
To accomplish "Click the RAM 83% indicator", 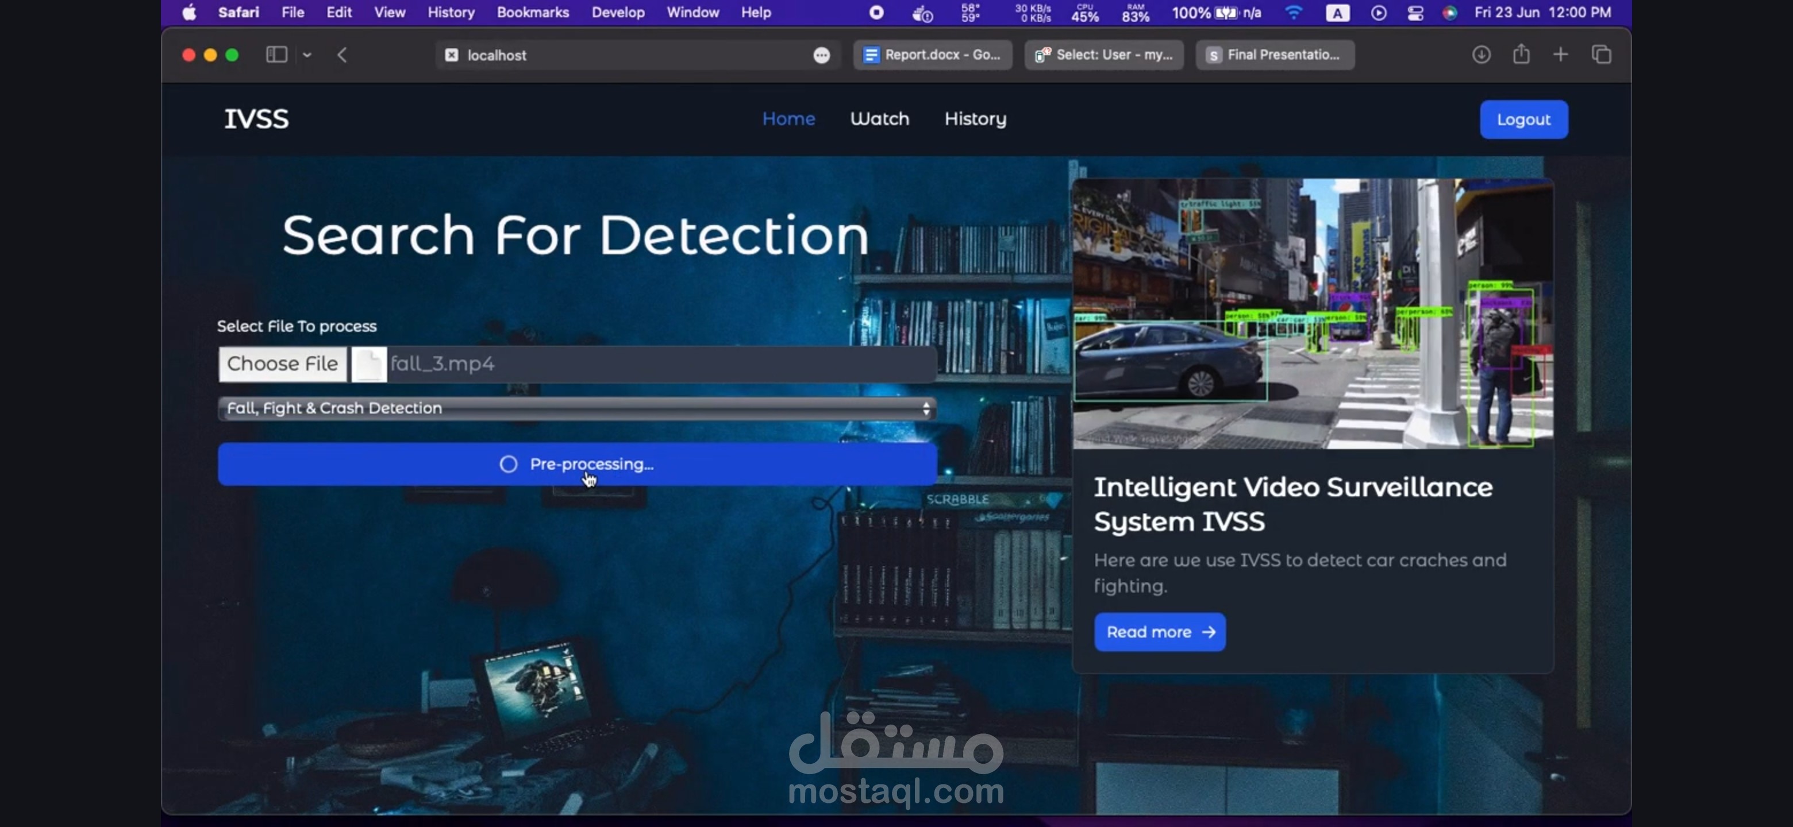I will click(1135, 13).
